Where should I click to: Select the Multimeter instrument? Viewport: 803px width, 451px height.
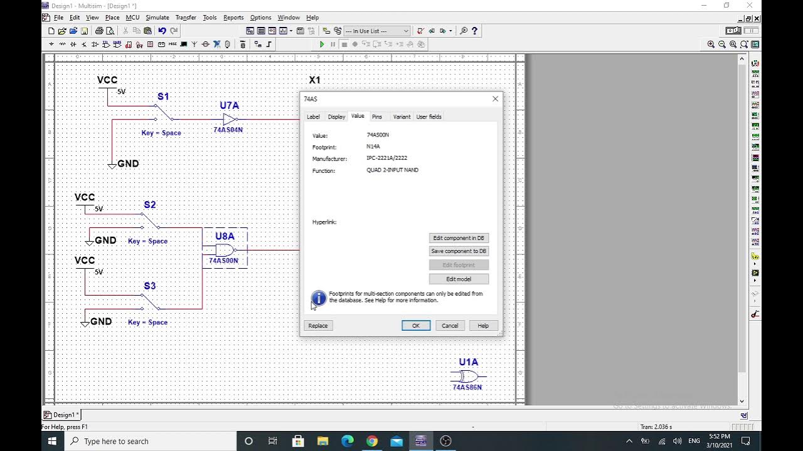pos(755,63)
